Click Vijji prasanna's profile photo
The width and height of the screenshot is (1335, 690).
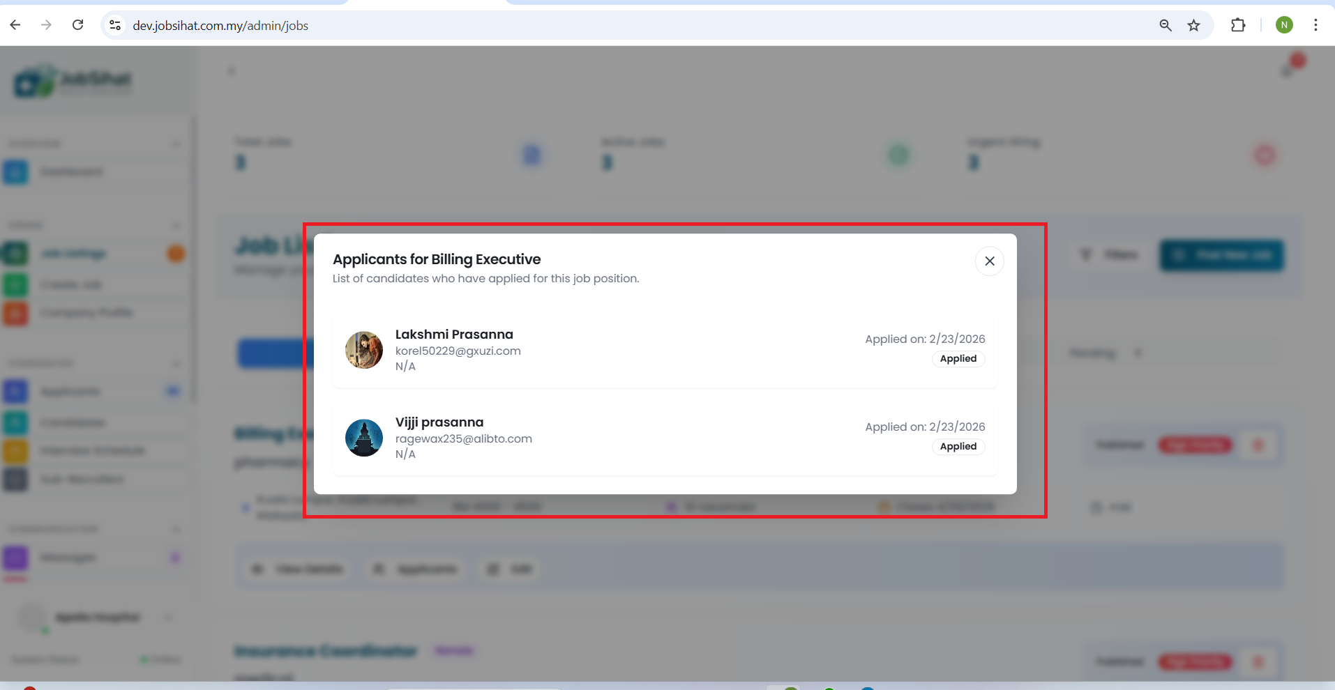364,438
